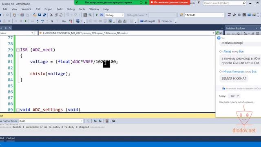
Task: Open the Debug menu
Action: [x=71, y=9]
